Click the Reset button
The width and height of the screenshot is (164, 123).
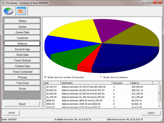22,104
